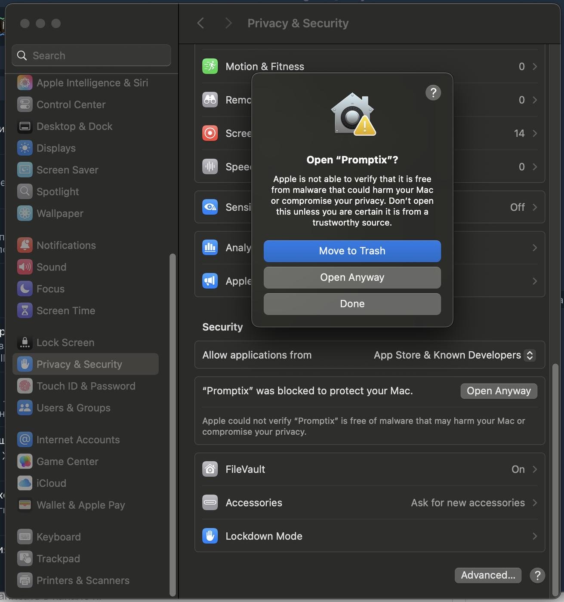Expand Accessories row chevron
Viewport: 564px width, 602px height.
[x=535, y=503]
